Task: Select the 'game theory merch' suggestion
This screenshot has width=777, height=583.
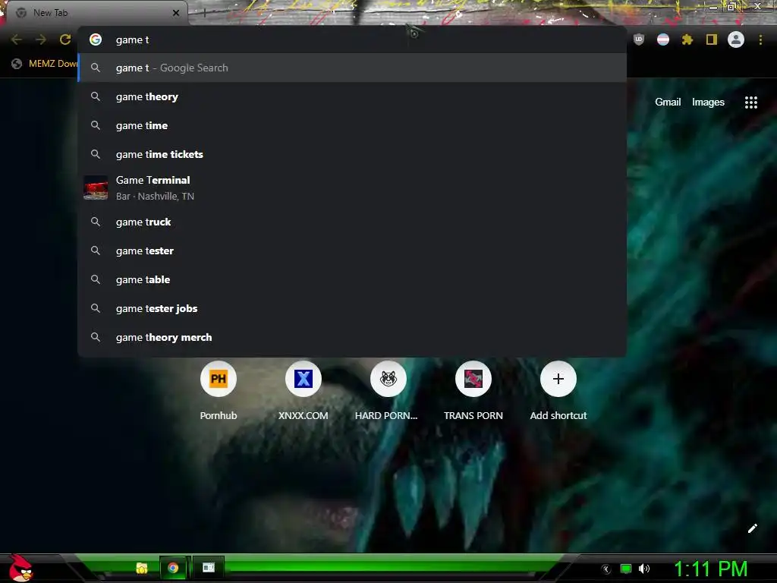Action: 352,336
